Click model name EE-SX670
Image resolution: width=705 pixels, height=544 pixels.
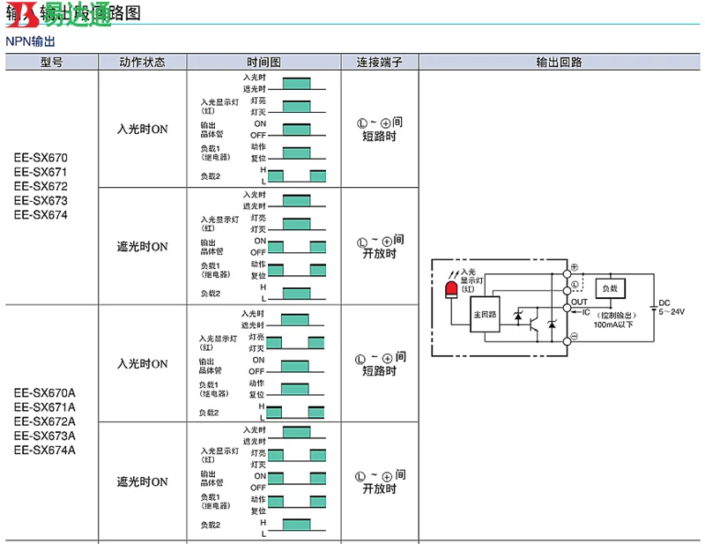(x=41, y=158)
